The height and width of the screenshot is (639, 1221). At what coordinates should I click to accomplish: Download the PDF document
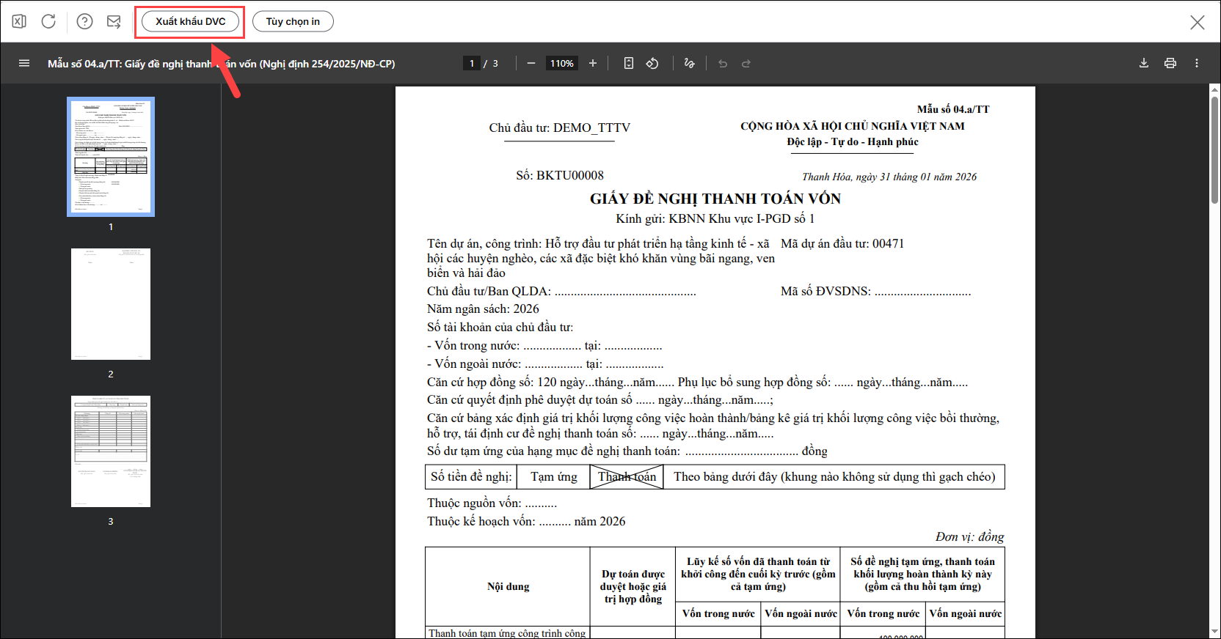pyautogui.click(x=1144, y=63)
